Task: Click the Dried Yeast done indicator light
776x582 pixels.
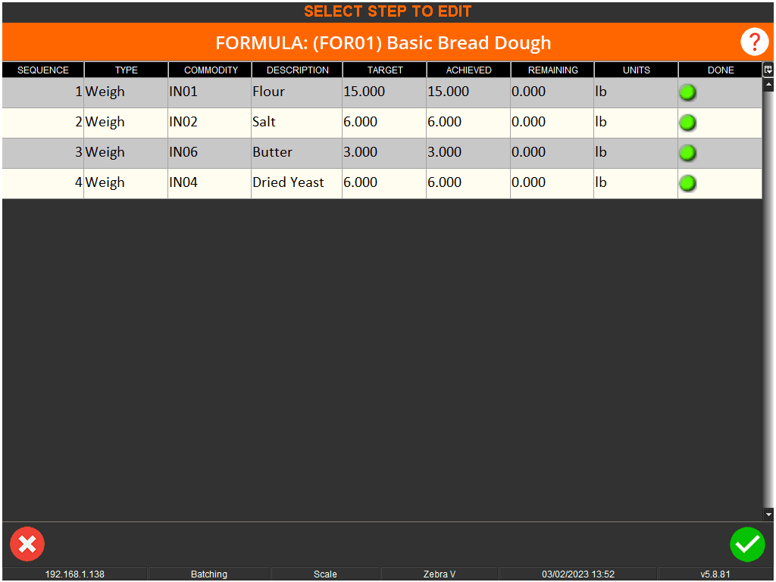Action: coord(688,183)
